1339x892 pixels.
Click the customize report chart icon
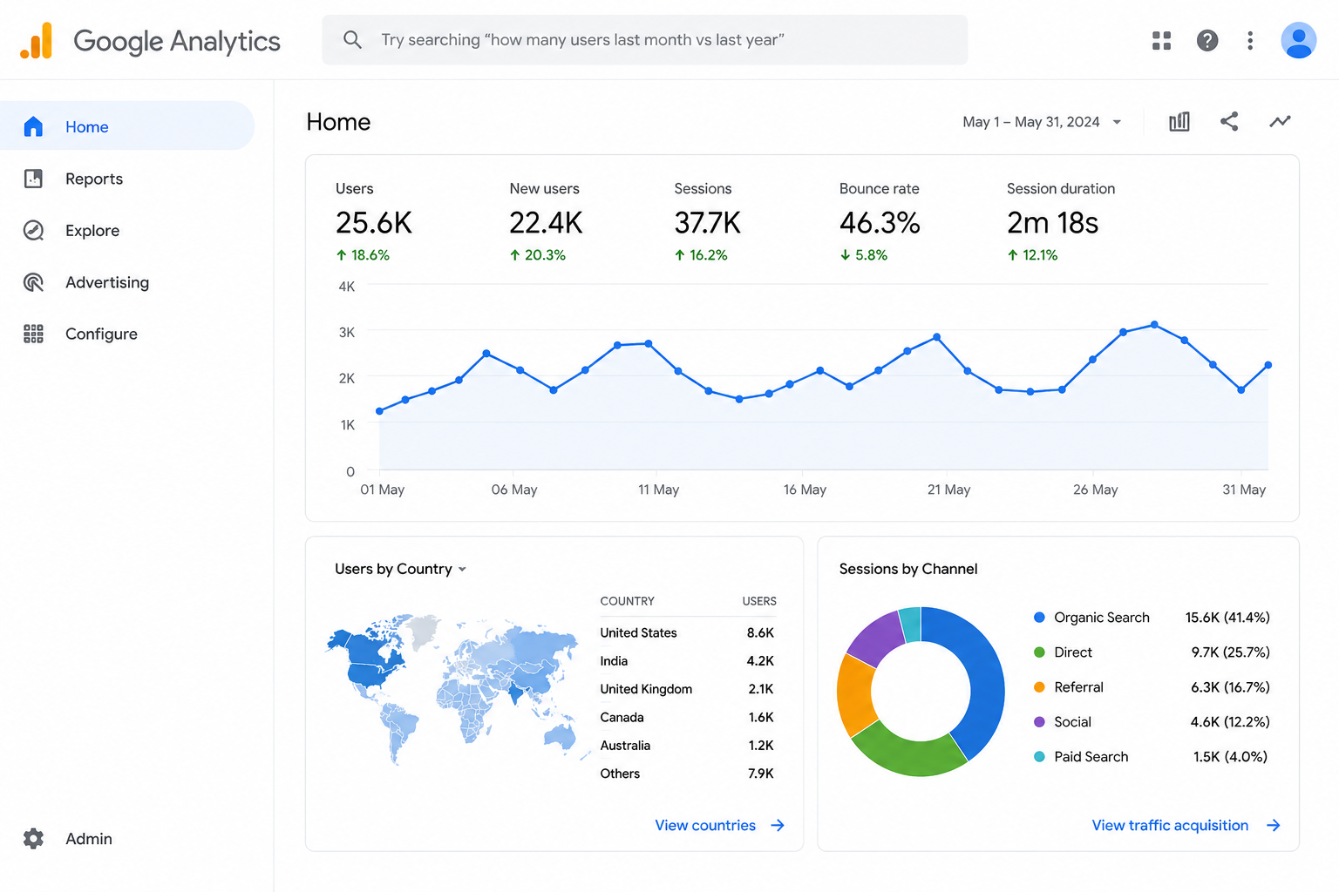pyautogui.click(x=1179, y=122)
